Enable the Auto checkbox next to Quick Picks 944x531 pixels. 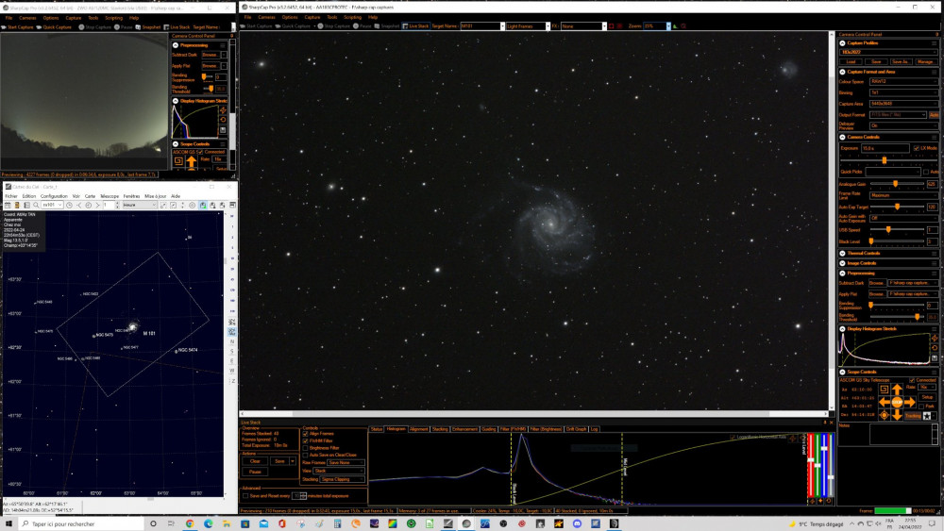(x=926, y=172)
